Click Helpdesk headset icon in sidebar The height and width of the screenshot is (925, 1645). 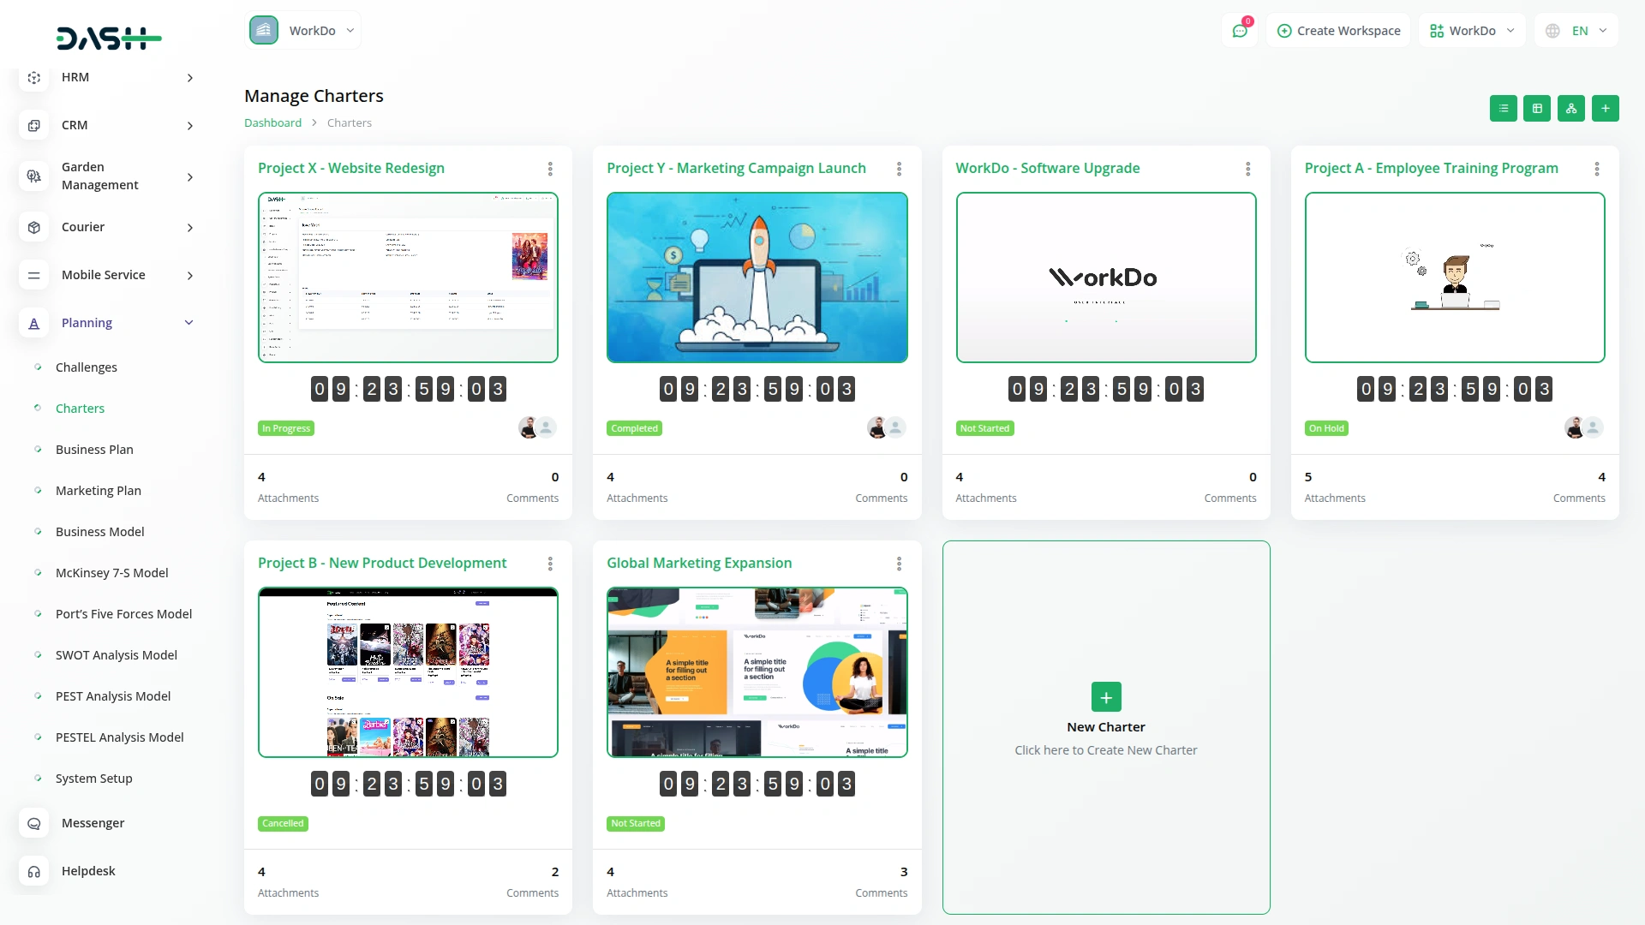click(34, 871)
